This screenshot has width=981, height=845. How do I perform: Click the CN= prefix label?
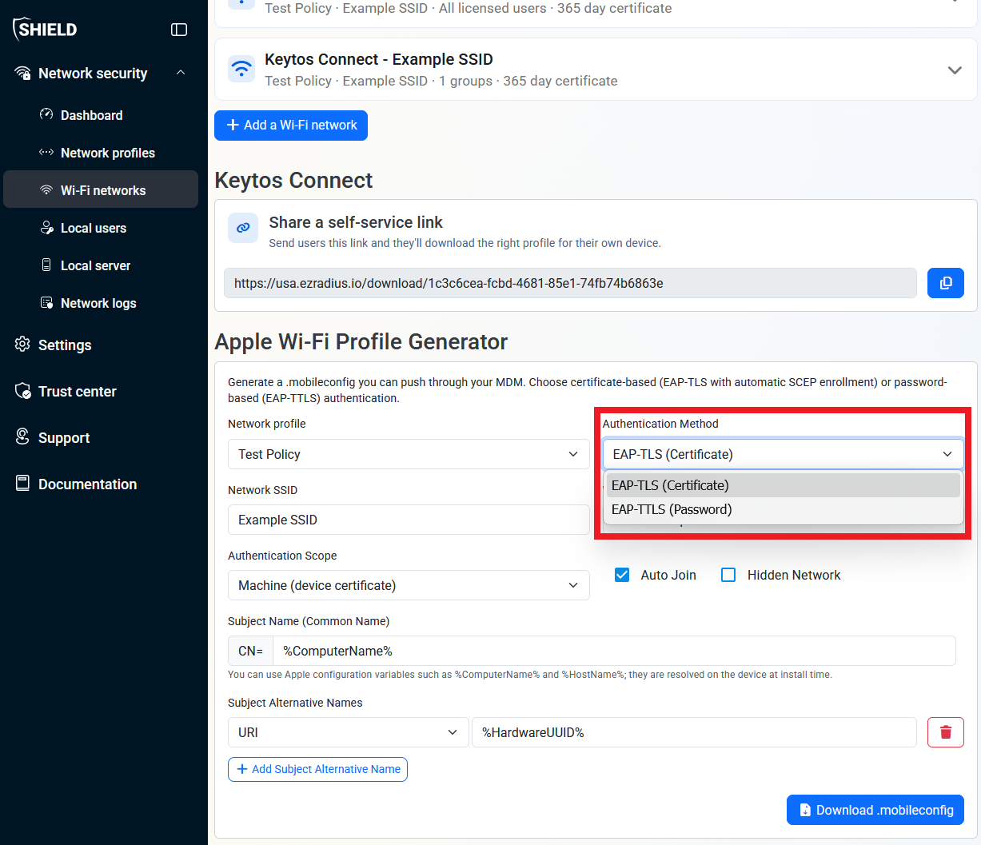coord(250,651)
